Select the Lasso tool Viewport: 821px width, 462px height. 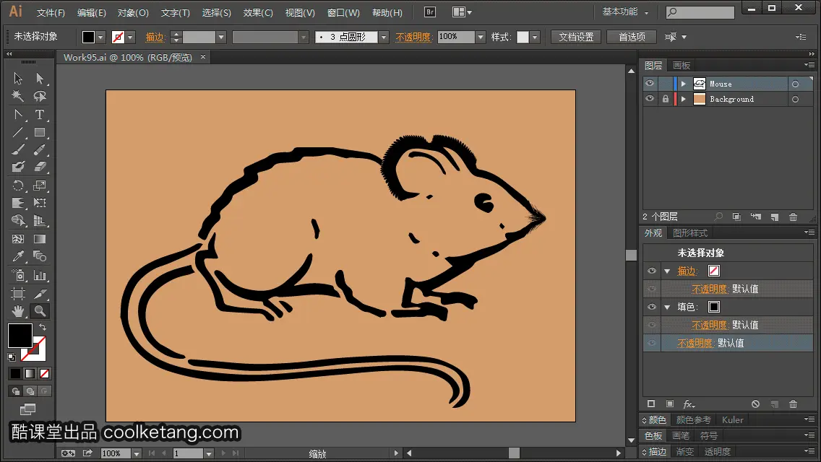(40, 96)
